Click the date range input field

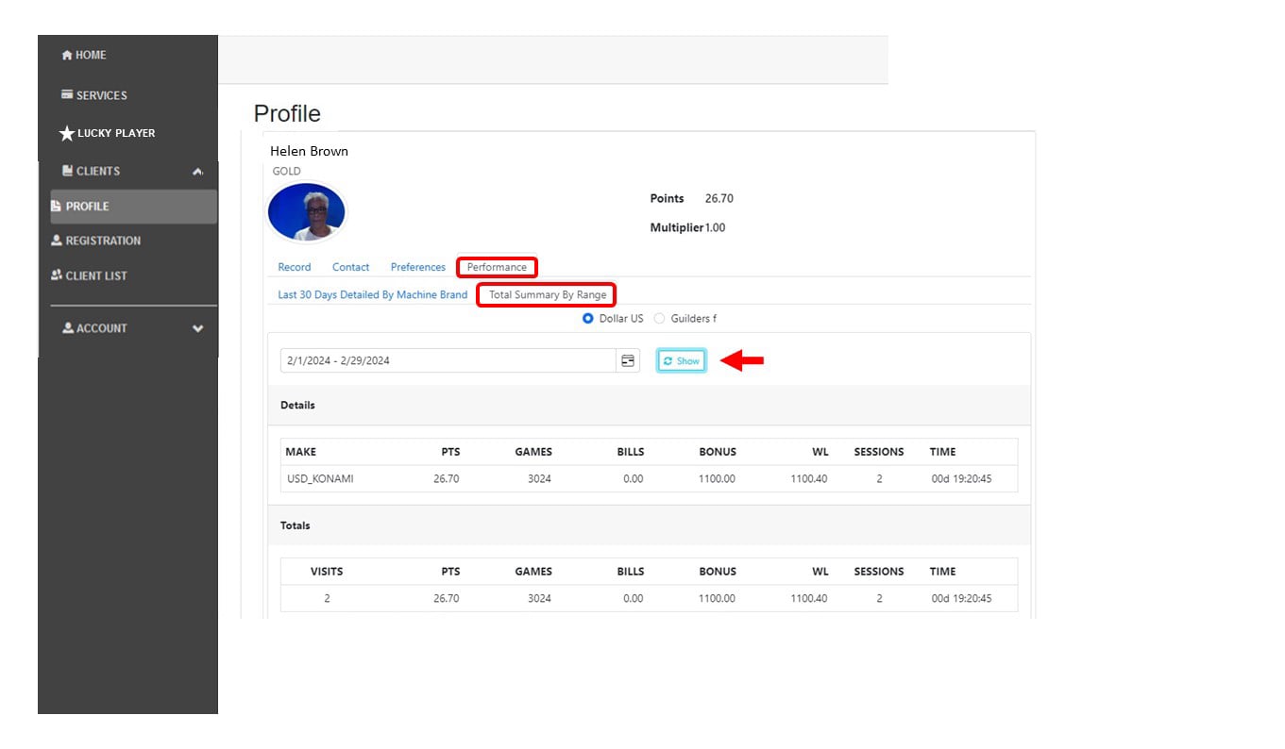click(448, 360)
